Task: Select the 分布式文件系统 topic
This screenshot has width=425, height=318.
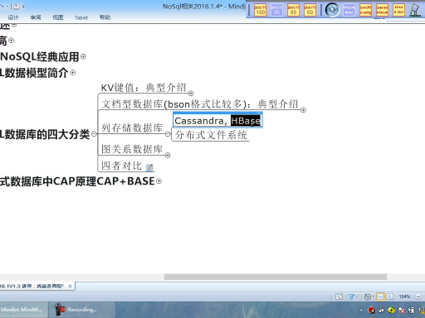Action: click(211, 135)
